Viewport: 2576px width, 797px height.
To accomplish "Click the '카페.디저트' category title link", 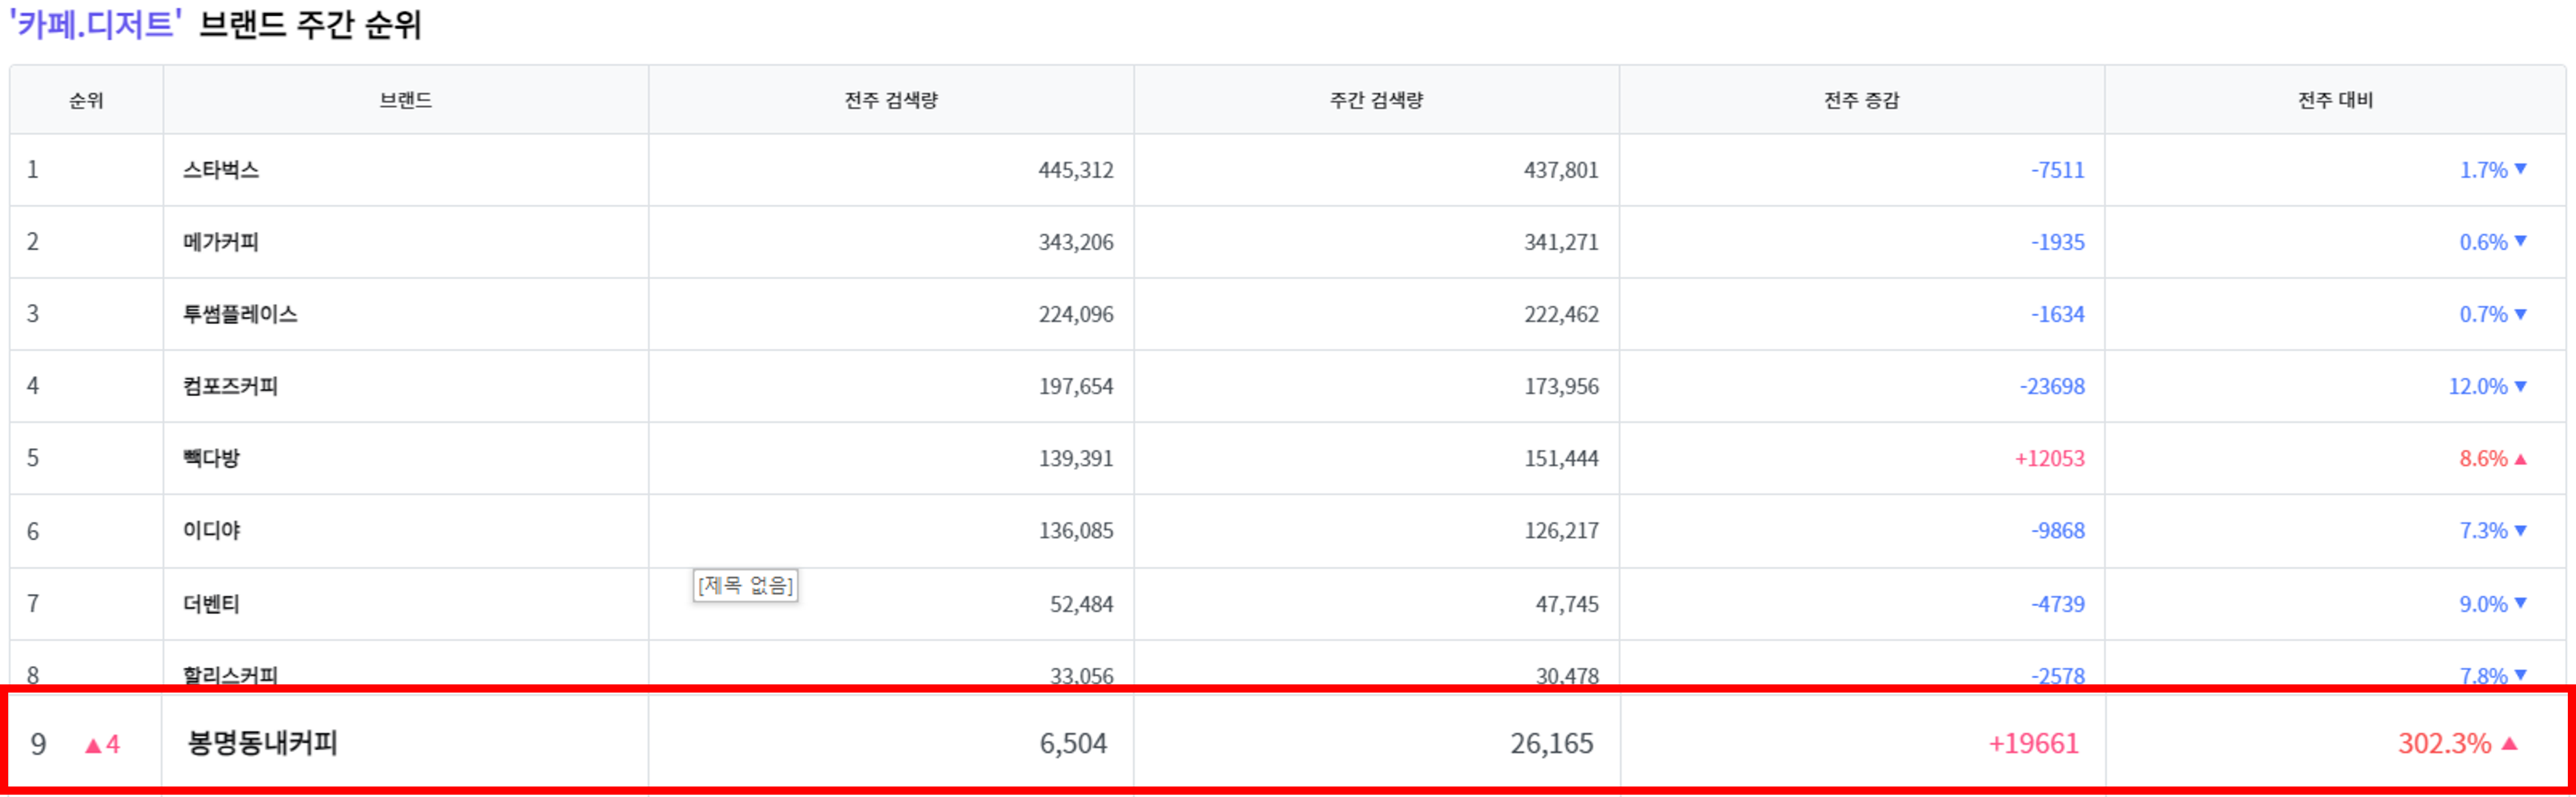I will [x=95, y=24].
